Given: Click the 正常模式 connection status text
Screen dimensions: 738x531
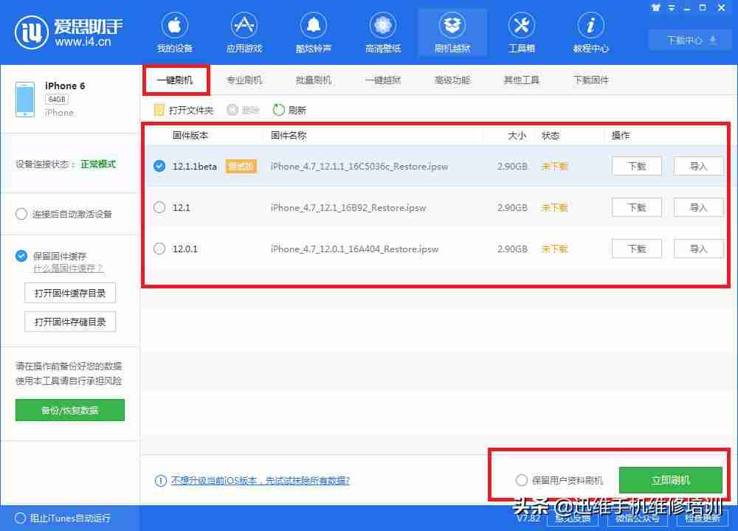Looking at the screenshot, I should click(x=98, y=164).
